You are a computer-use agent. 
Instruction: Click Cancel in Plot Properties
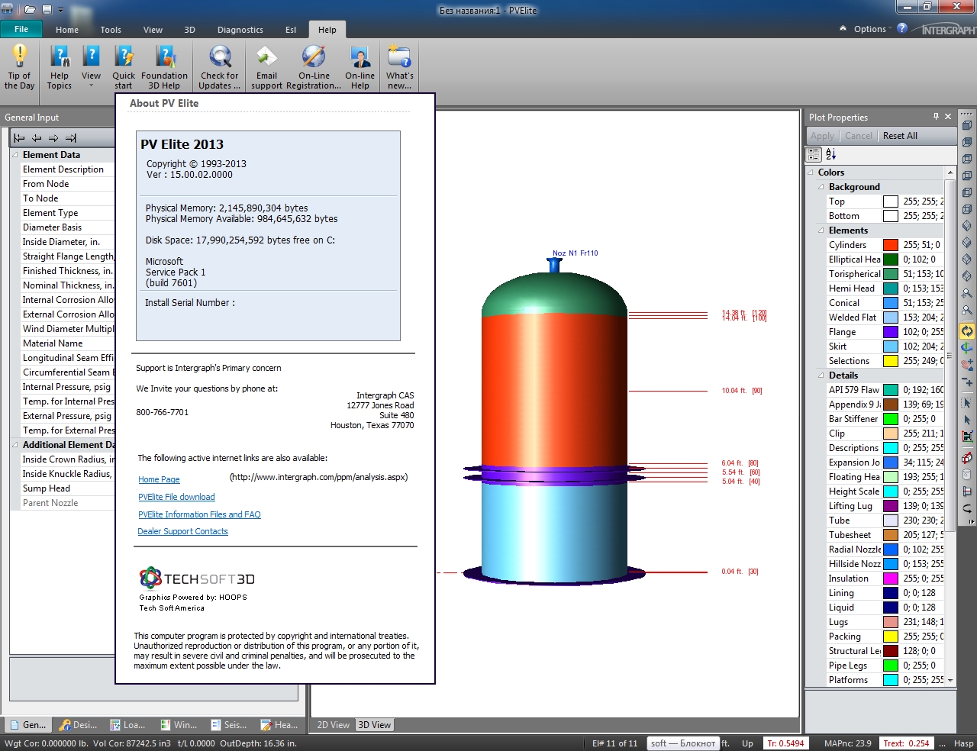pos(858,136)
